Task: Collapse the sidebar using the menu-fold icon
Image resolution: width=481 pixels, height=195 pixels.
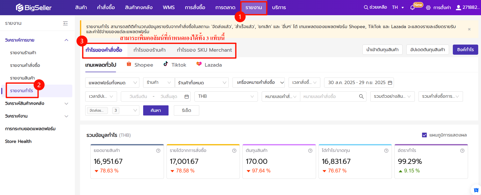Action: [65, 23]
